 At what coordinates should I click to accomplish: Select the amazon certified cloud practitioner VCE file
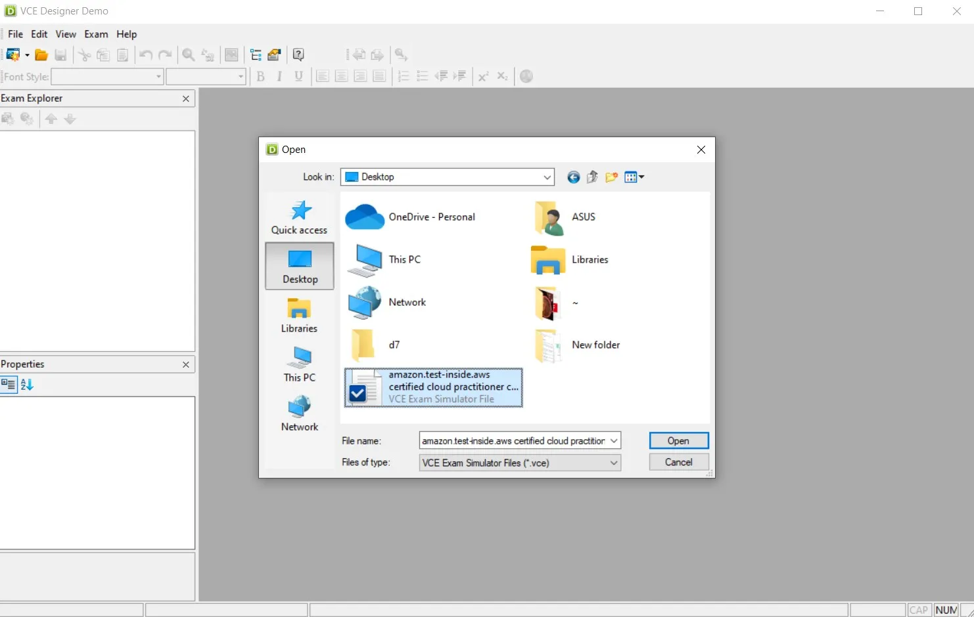click(x=432, y=387)
